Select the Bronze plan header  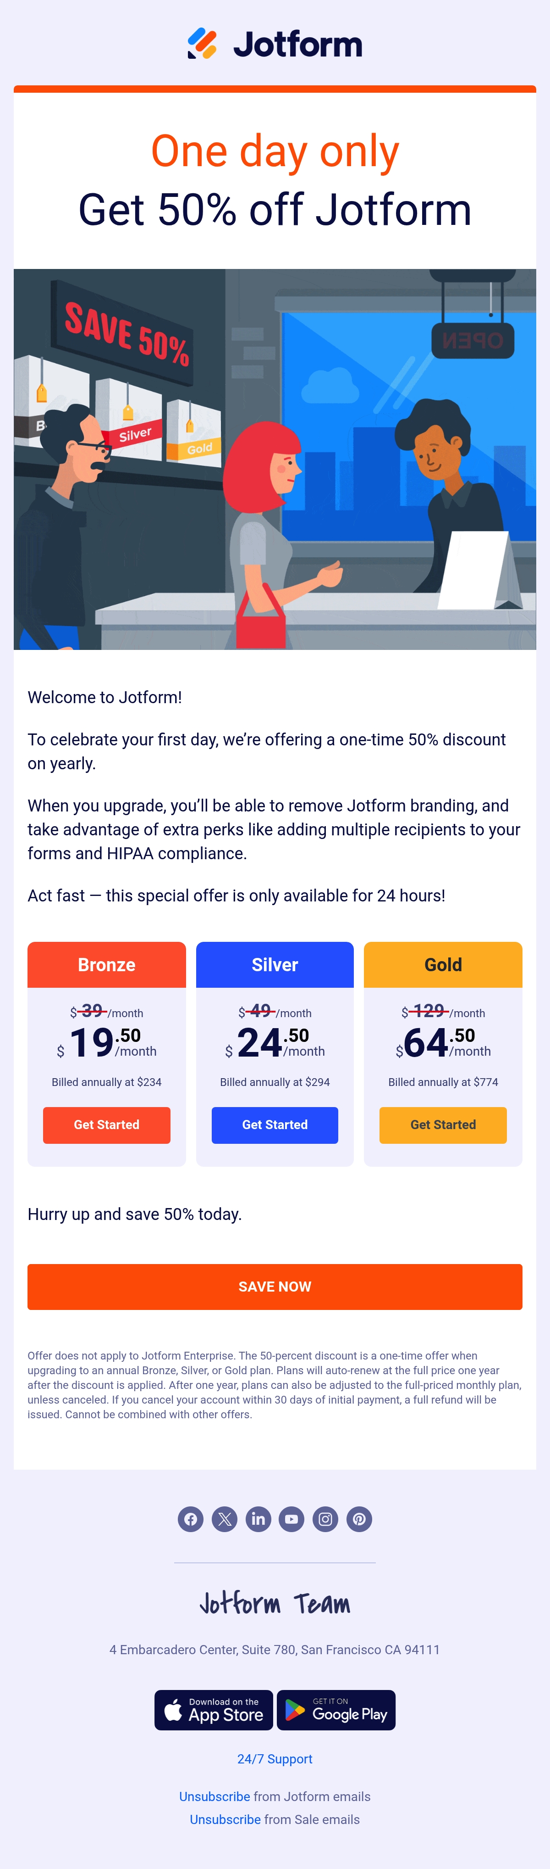coord(106,964)
